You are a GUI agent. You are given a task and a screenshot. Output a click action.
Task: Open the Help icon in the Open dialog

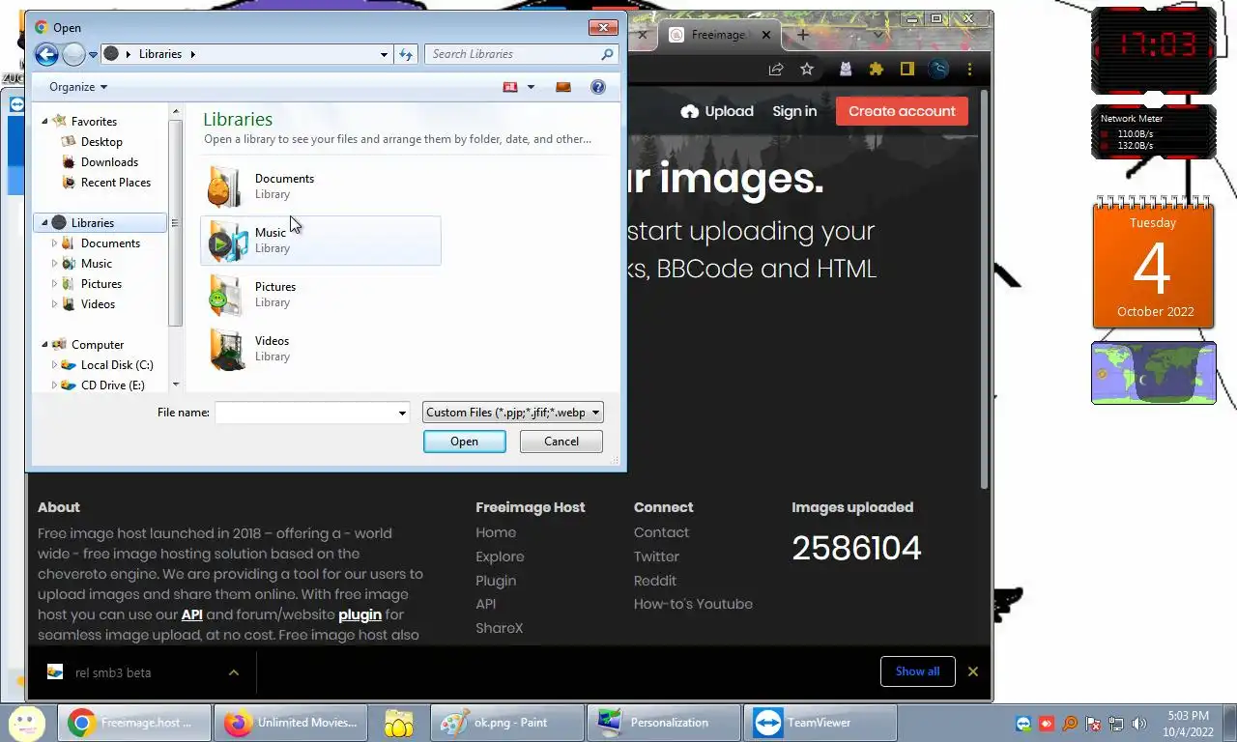pos(598,87)
